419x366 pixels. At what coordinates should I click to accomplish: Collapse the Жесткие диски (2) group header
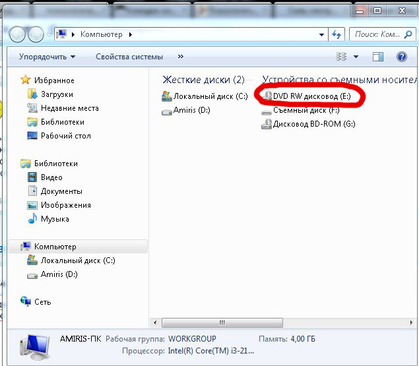click(x=203, y=80)
